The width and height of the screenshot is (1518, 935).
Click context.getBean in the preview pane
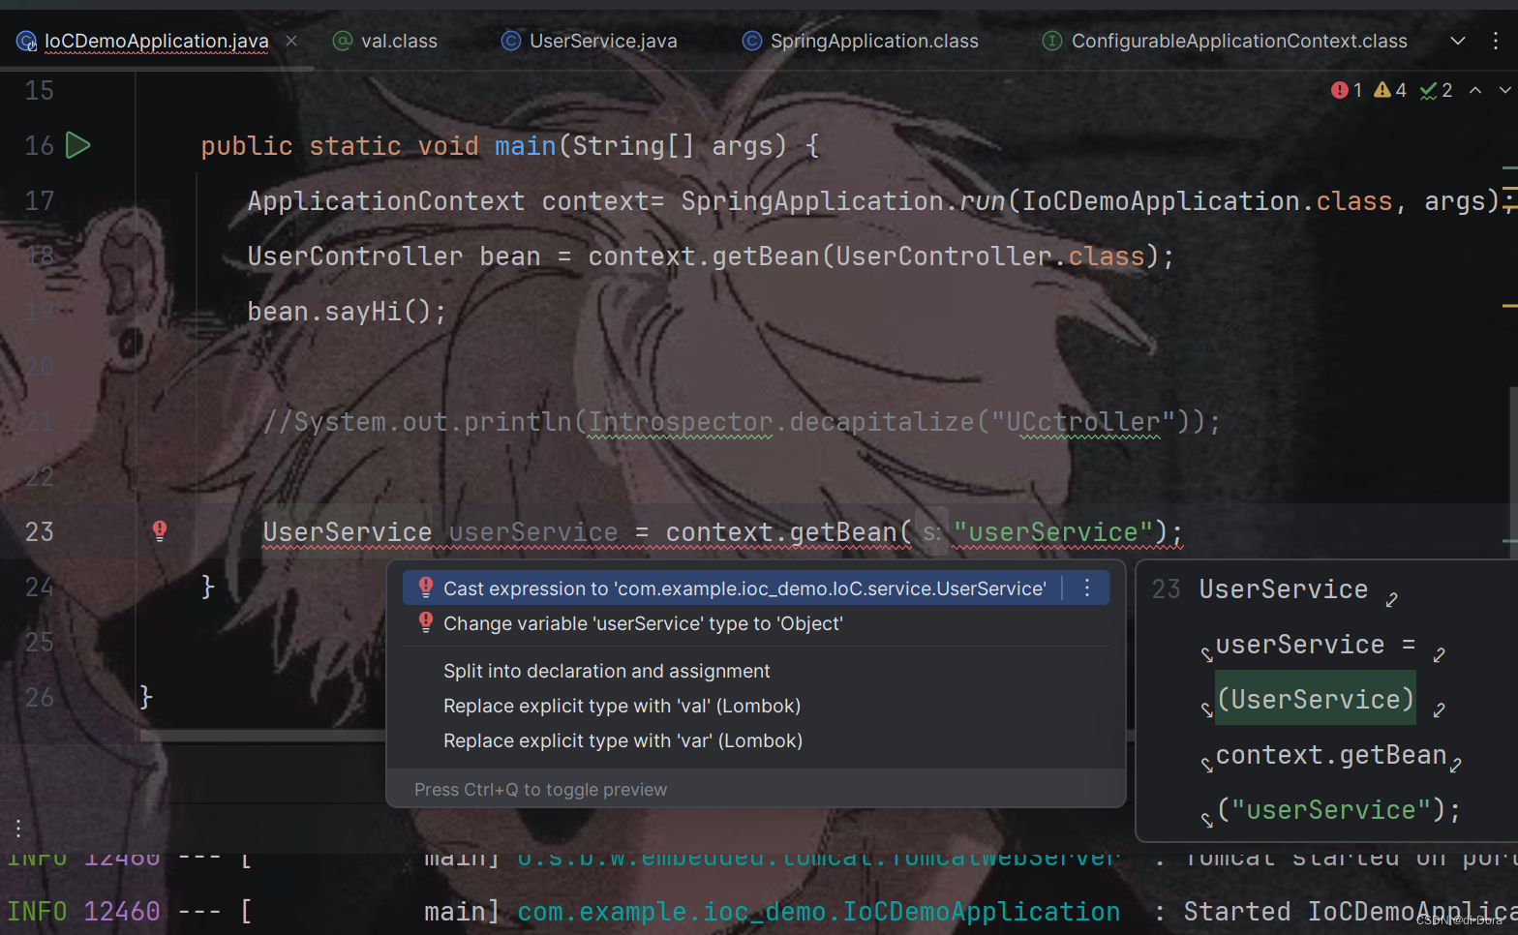click(x=1330, y=755)
